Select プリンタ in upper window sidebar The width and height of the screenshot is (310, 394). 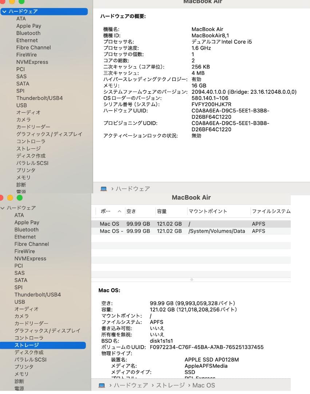click(26, 170)
